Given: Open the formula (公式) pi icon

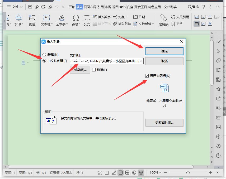Looking at the screenshot, I should pos(87,18).
